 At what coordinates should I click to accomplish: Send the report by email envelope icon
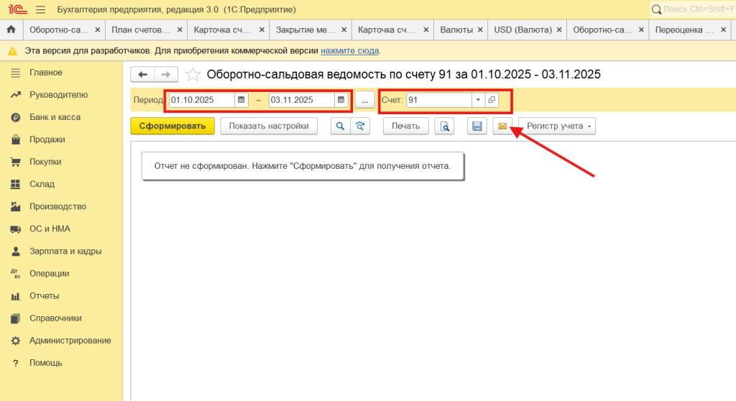click(x=502, y=126)
